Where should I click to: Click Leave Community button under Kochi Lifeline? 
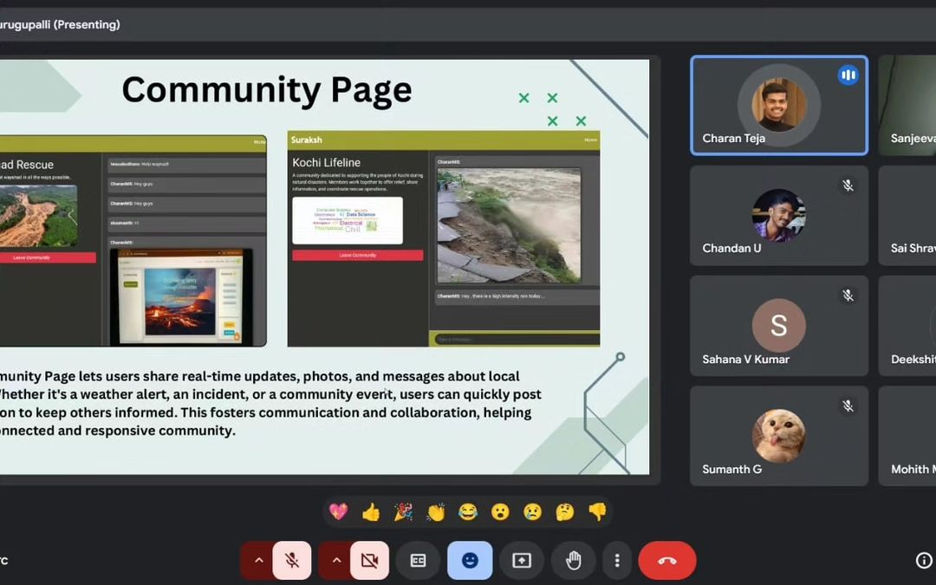(x=358, y=256)
